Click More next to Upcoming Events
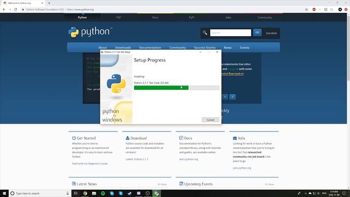 (x=270, y=184)
